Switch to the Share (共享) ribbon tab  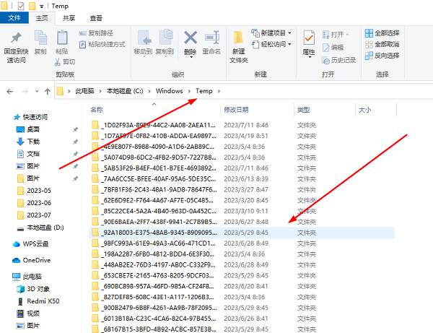[69, 18]
